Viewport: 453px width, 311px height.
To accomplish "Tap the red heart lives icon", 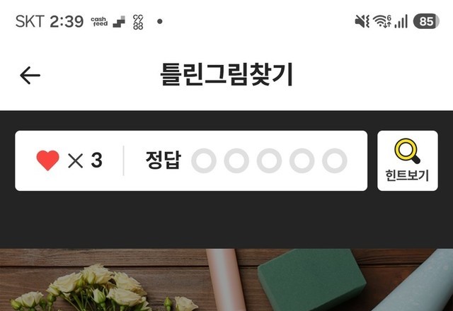I will pyautogui.click(x=47, y=160).
